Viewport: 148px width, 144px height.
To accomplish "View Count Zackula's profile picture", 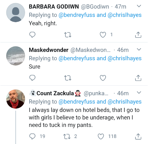I will click(x=16, y=99).
